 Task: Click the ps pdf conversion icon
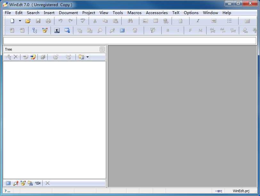coord(233,30)
